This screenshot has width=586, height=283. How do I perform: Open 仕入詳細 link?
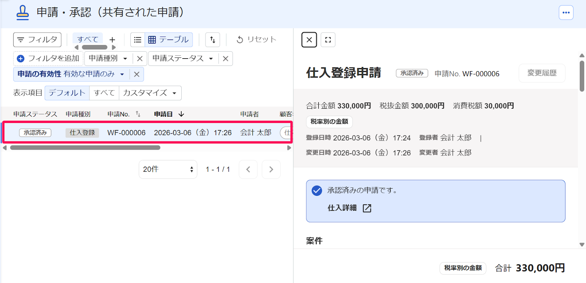[342, 208]
